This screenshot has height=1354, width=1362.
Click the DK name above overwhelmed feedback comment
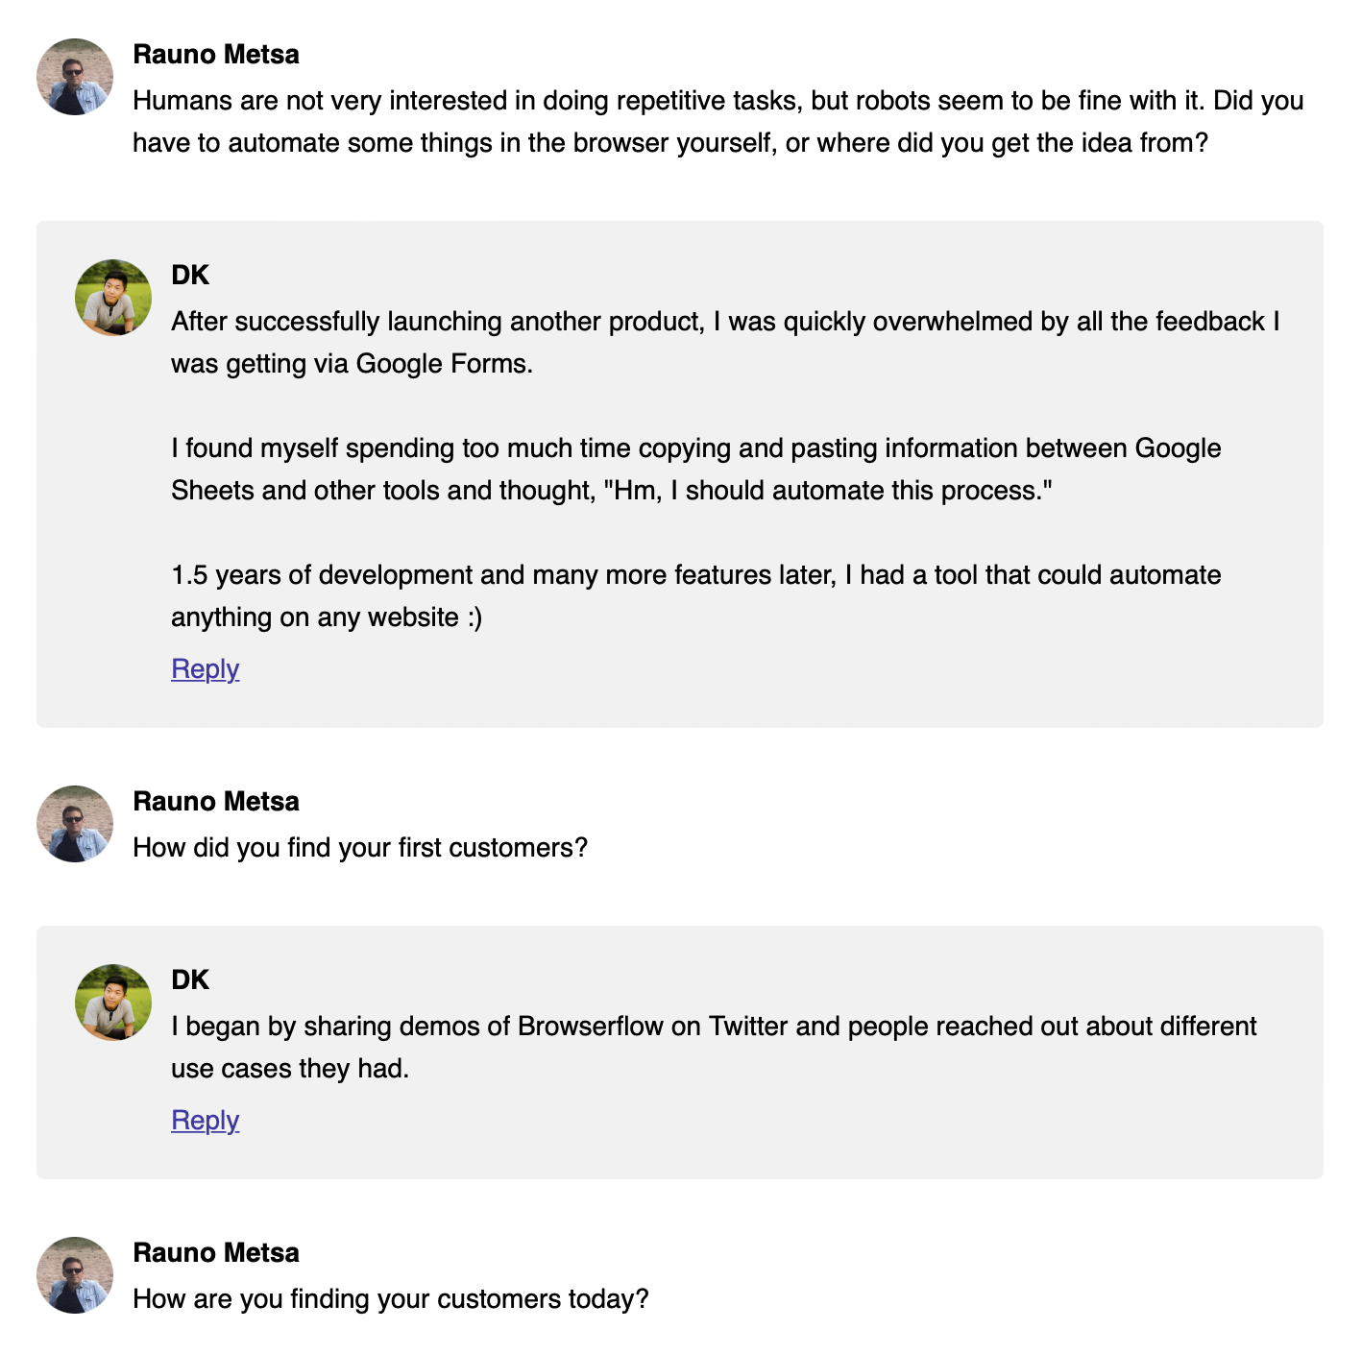pos(190,276)
